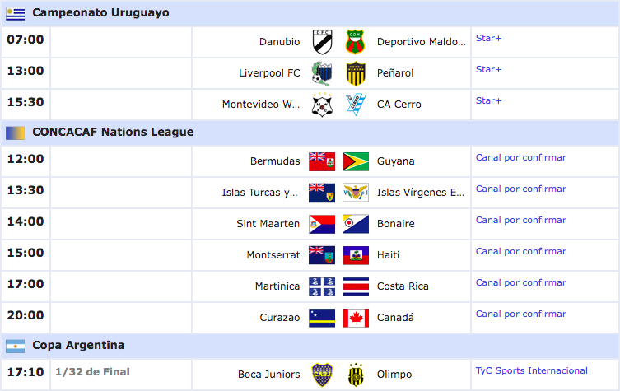The width and height of the screenshot is (620, 391).
Task: Click the Boca Juniors crest
Action: 322,374
